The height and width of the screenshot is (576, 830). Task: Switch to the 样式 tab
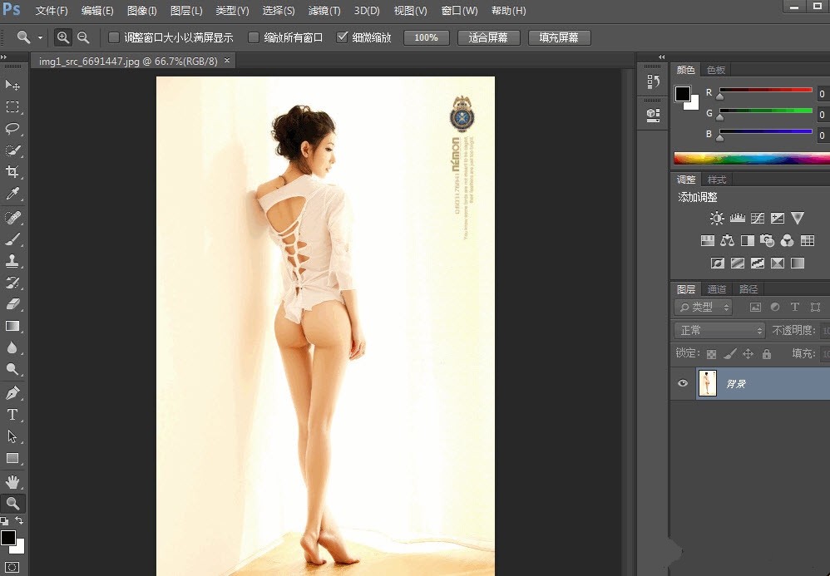pyautogui.click(x=717, y=180)
